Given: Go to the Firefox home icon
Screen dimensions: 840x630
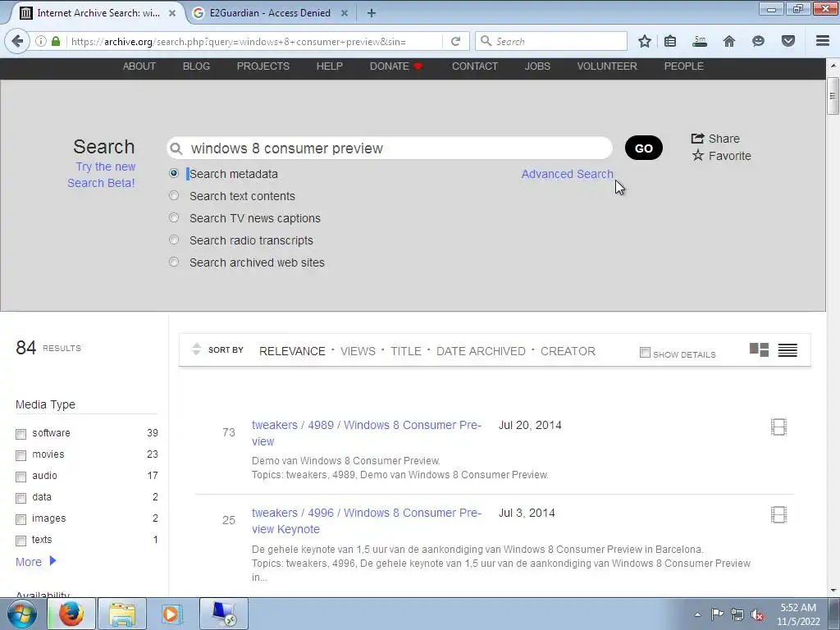Looking at the screenshot, I should (x=729, y=41).
